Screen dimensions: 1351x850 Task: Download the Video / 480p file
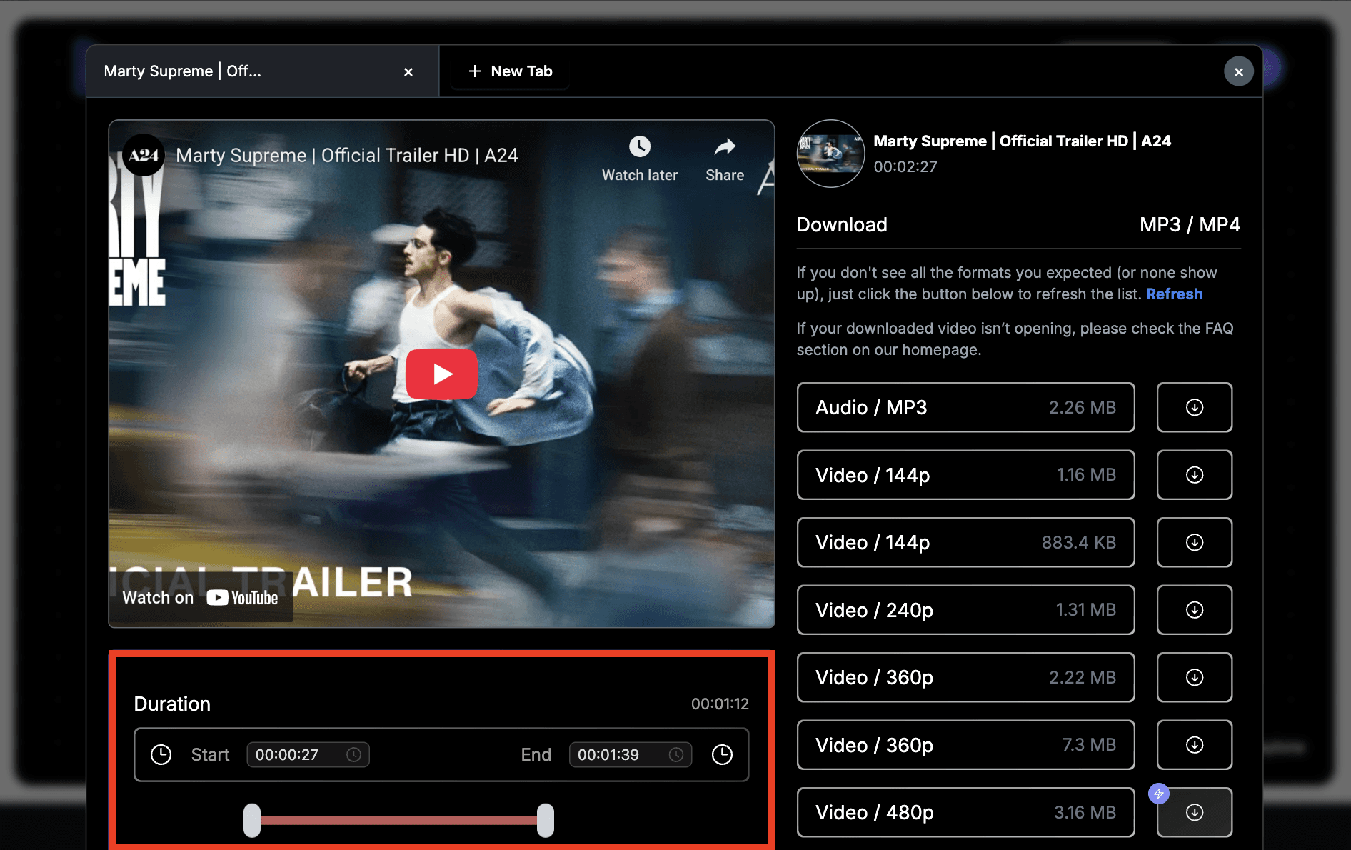pos(1194,812)
